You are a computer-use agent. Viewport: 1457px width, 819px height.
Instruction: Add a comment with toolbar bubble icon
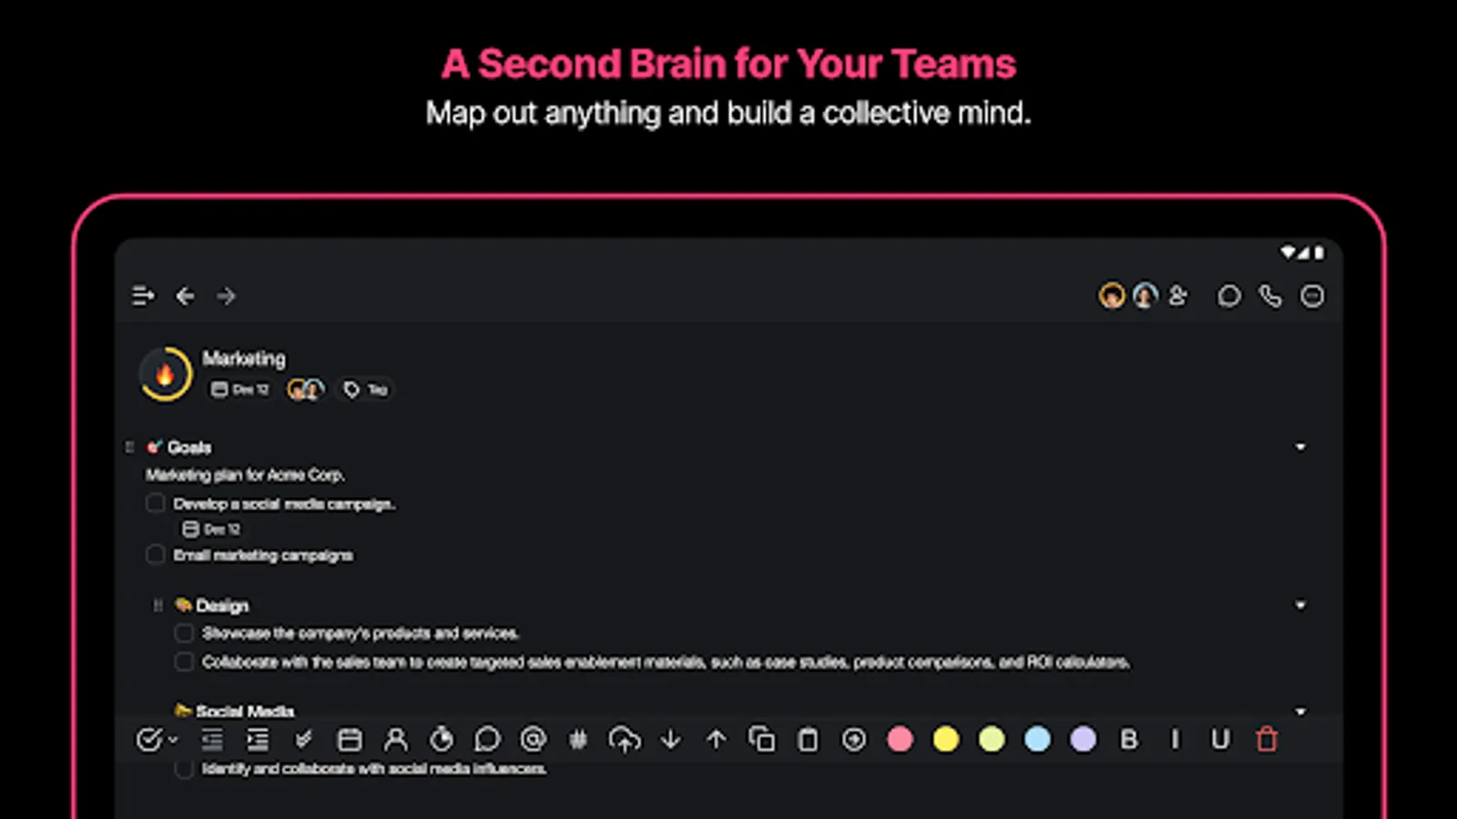tap(487, 740)
